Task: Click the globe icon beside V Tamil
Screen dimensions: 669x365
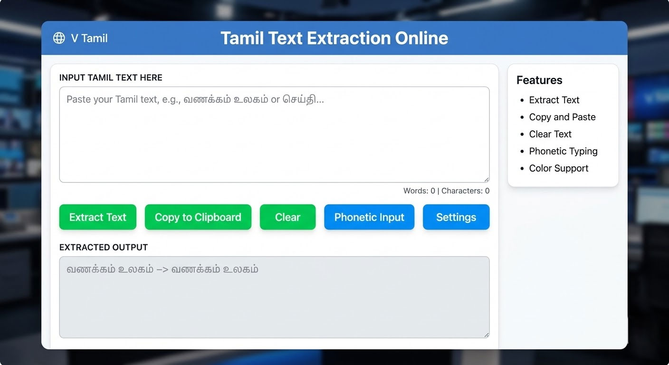Action: click(59, 38)
